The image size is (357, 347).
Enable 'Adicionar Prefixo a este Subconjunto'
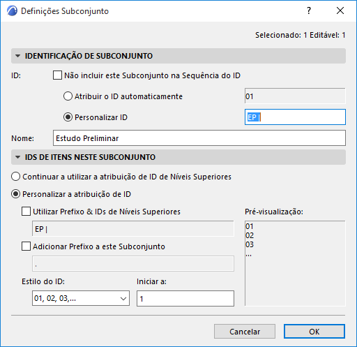(x=26, y=246)
